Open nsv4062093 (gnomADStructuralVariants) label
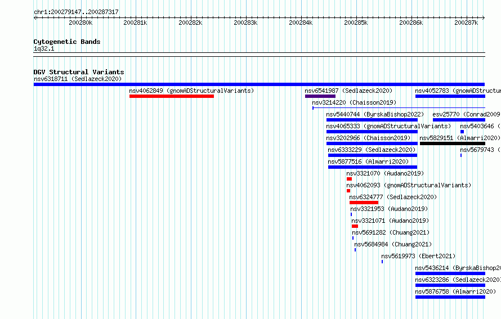This screenshot has height=319, width=501. click(409, 185)
